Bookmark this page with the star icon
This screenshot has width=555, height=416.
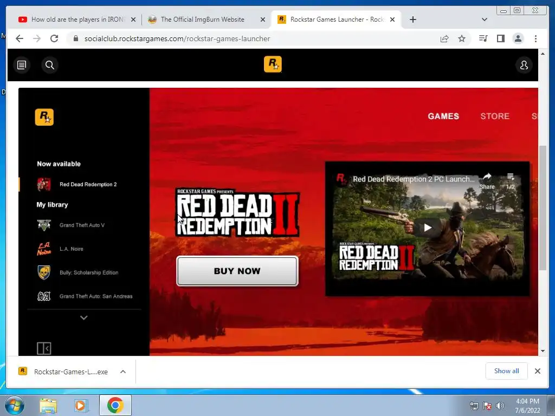point(462,38)
